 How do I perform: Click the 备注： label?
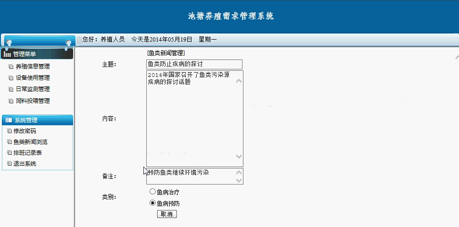pyautogui.click(x=109, y=177)
